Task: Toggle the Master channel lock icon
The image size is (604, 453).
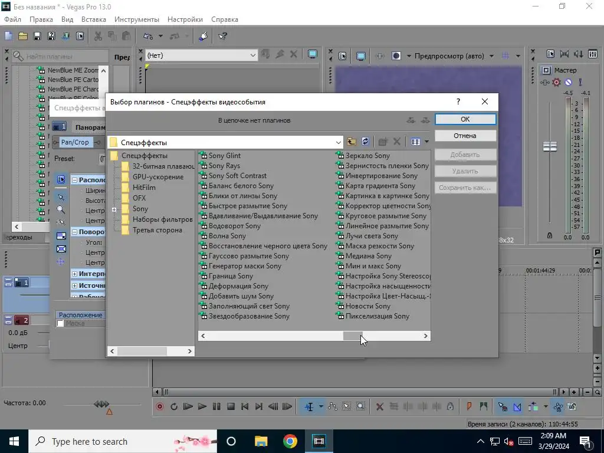Action: (550, 235)
